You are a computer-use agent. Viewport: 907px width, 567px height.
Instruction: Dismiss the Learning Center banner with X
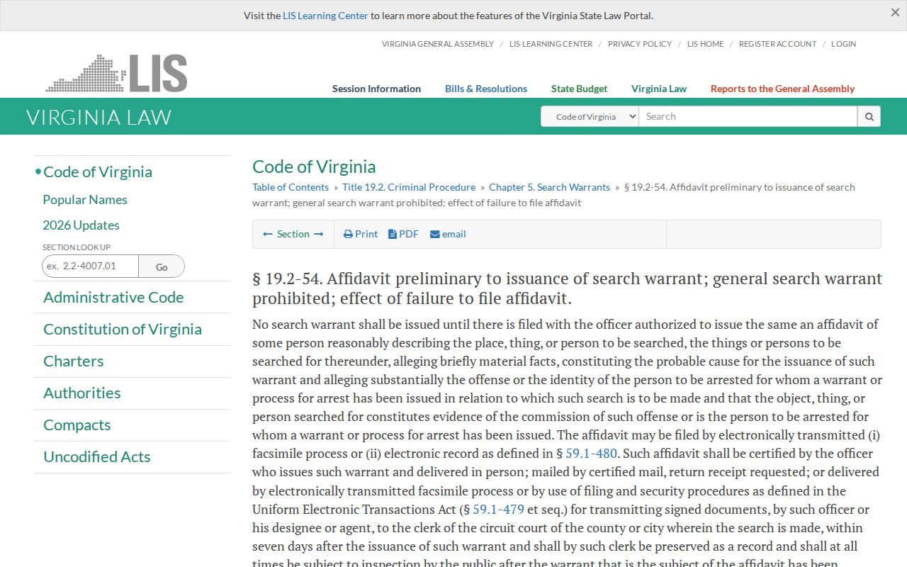(x=895, y=13)
